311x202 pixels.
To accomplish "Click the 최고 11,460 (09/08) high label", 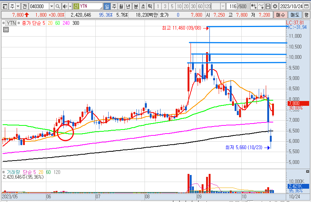I will (x=182, y=28).
